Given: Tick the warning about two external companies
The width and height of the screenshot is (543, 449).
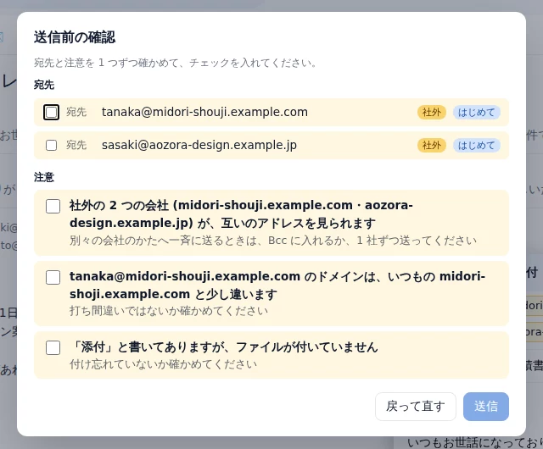Looking at the screenshot, I should (x=53, y=206).
